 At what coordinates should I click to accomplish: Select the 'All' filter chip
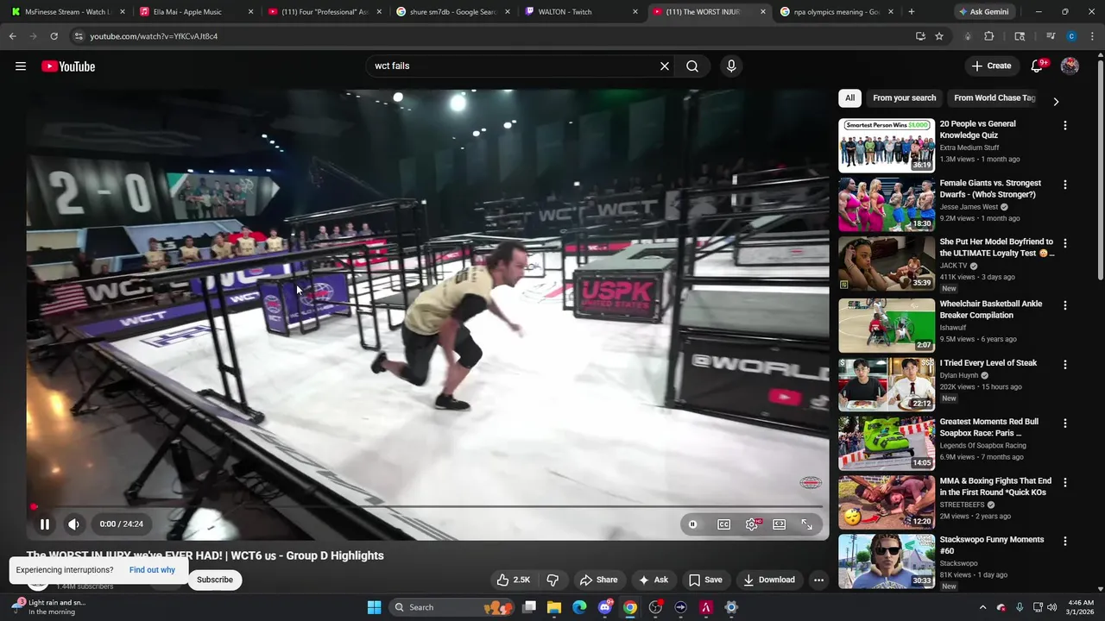pos(850,98)
